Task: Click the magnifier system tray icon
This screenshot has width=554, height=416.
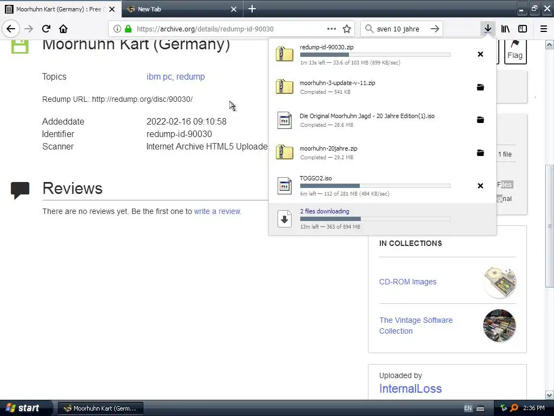Action: point(514,408)
